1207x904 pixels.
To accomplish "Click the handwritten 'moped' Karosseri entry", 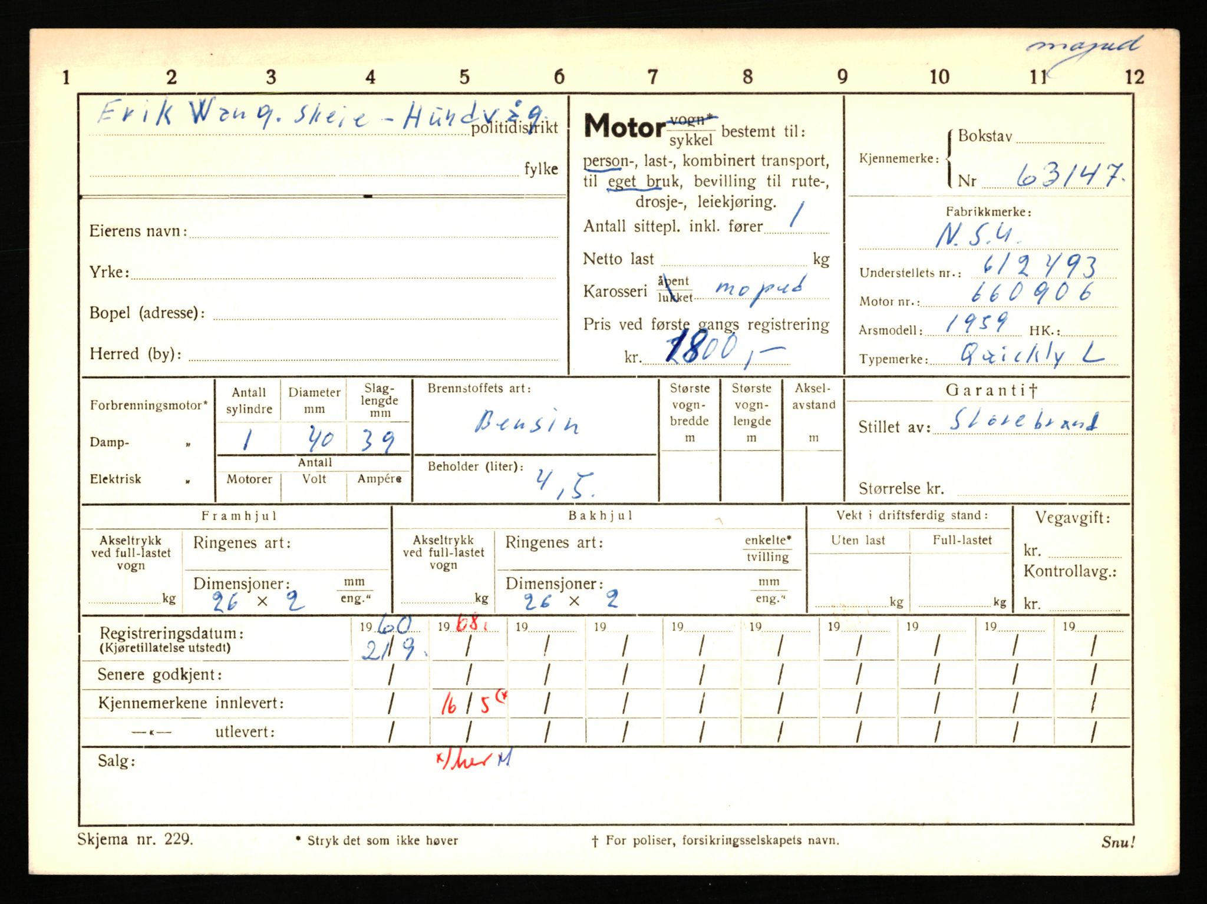I will tap(760, 290).
